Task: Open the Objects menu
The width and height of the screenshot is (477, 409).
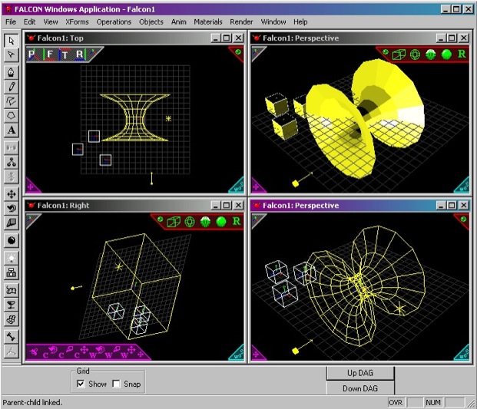Action: [151, 22]
